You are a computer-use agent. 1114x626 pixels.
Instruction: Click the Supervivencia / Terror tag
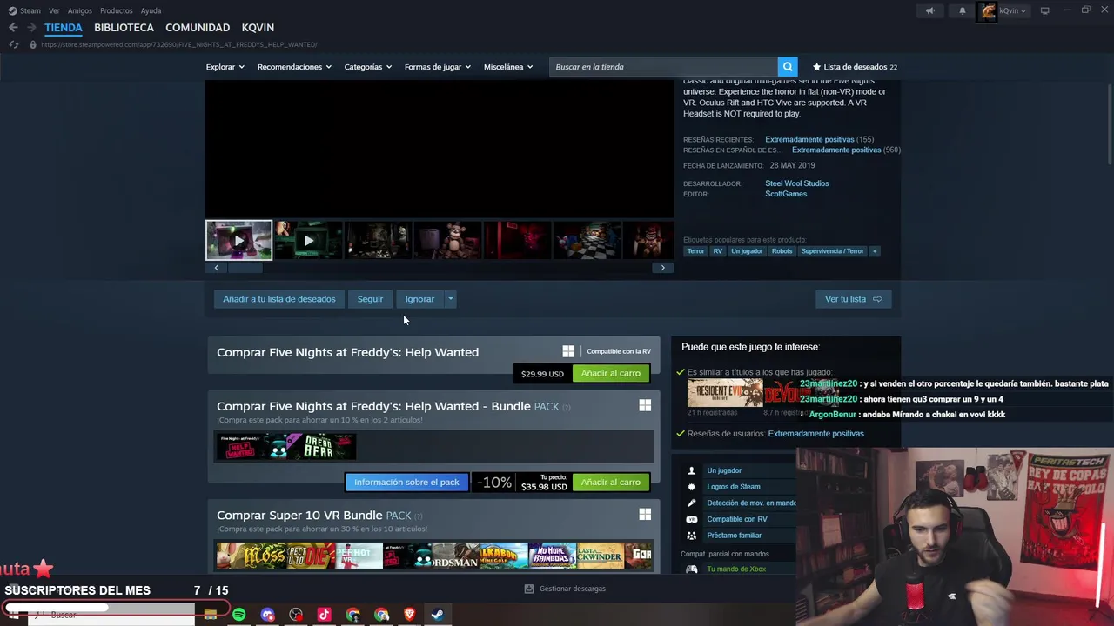pos(832,251)
